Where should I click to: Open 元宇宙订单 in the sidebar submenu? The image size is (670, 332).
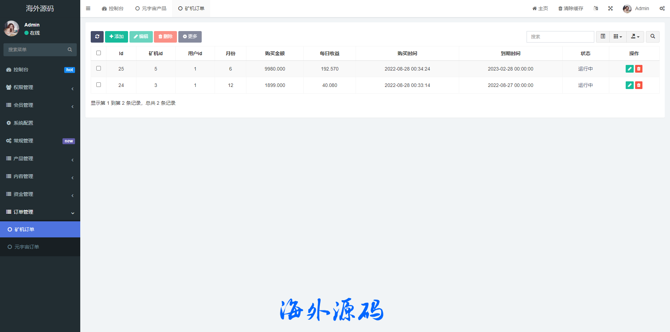[x=27, y=247]
